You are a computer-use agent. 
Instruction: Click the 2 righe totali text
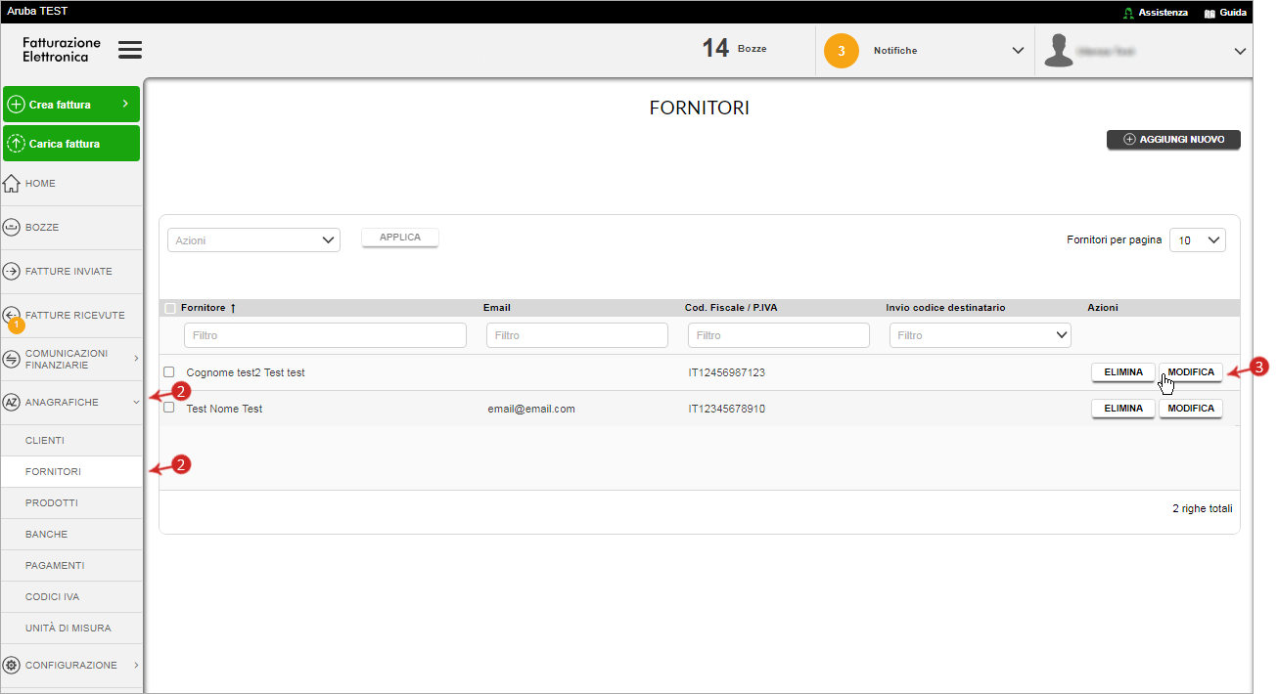(x=1203, y=509)
